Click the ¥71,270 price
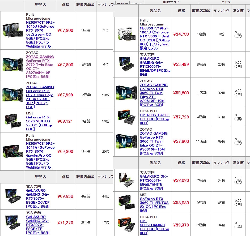250x236 pixels. 65,223
